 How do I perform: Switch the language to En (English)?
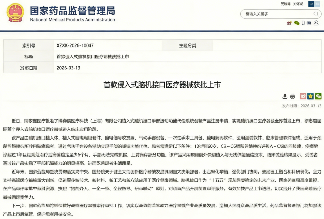pyautogui.click(x=318, y=4)
